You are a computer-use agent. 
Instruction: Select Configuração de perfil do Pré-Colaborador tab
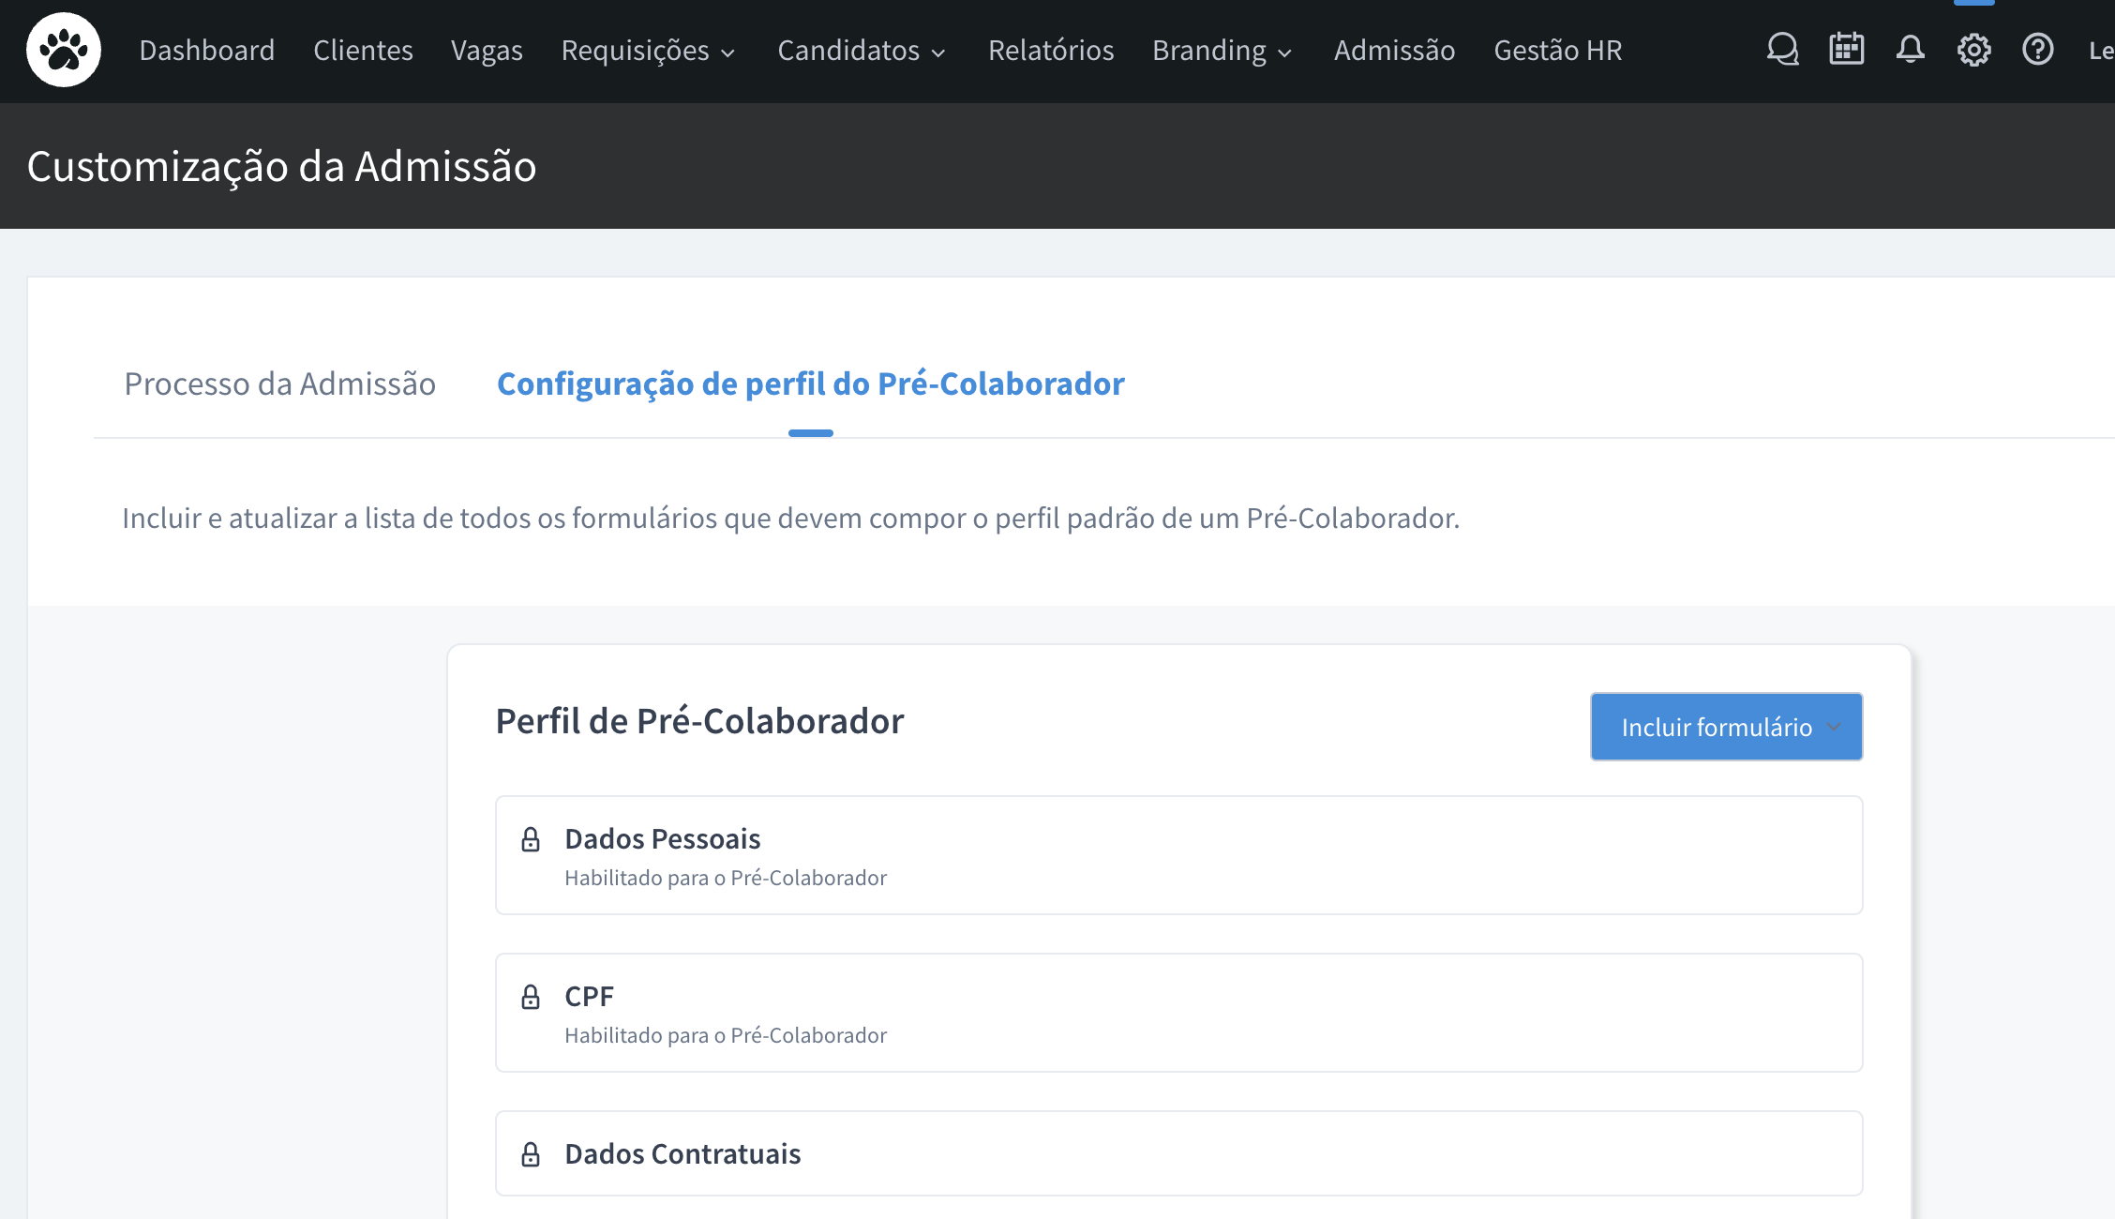810,384
